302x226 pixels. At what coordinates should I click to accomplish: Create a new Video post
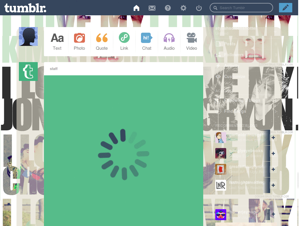pos(191,41)
